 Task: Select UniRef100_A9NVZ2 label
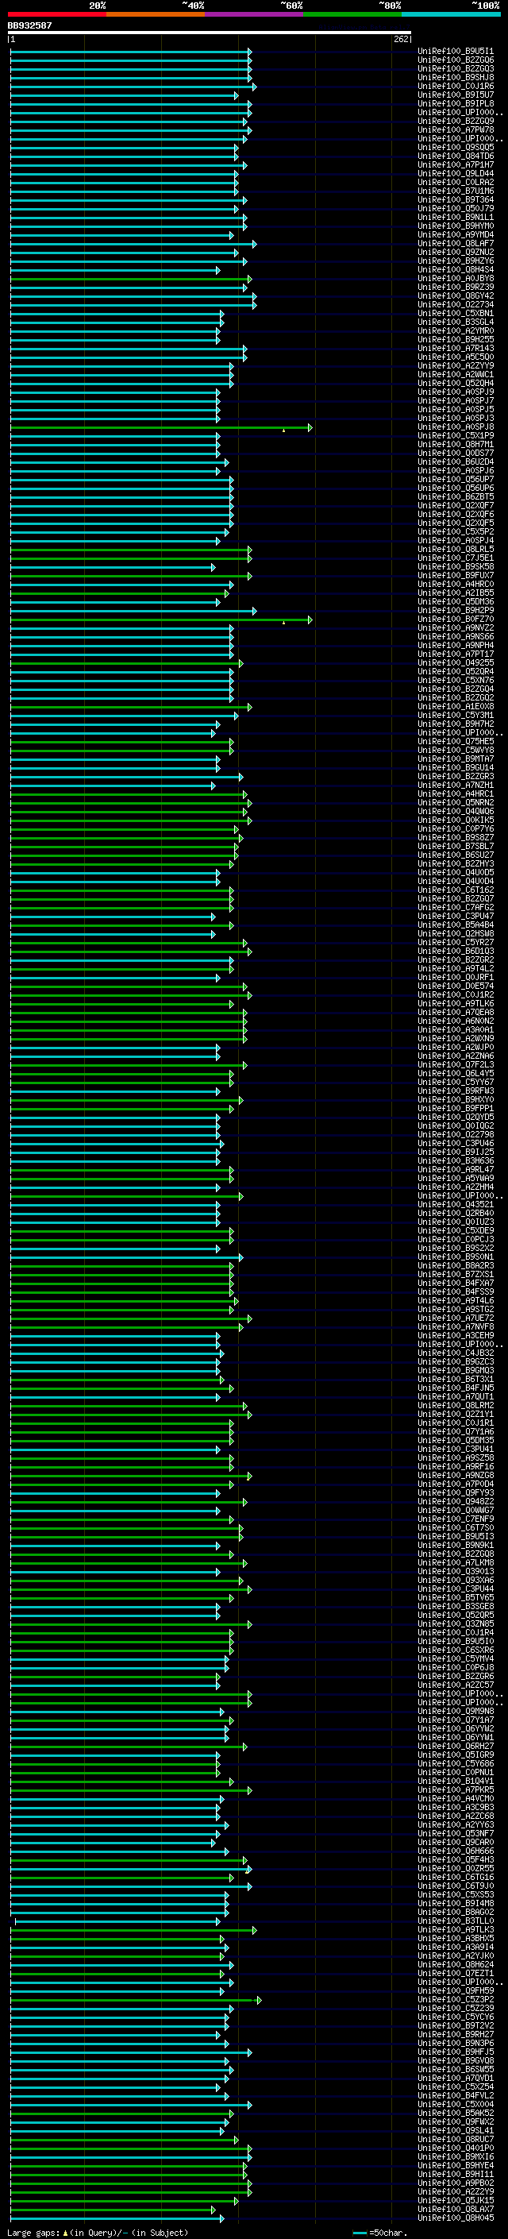tap(456, 628)
